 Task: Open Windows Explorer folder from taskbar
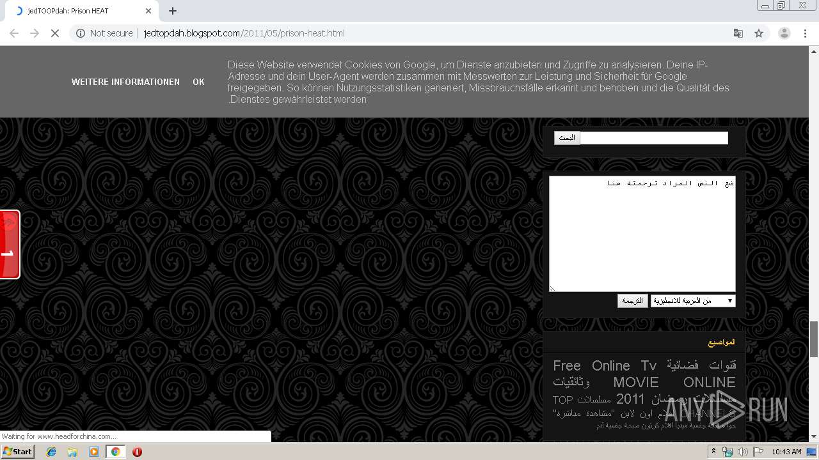(x=72, y=452)
